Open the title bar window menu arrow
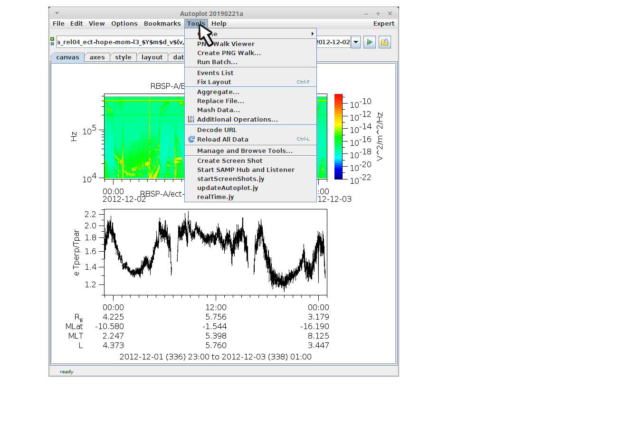The image size is (639, 435). [57, 13]
